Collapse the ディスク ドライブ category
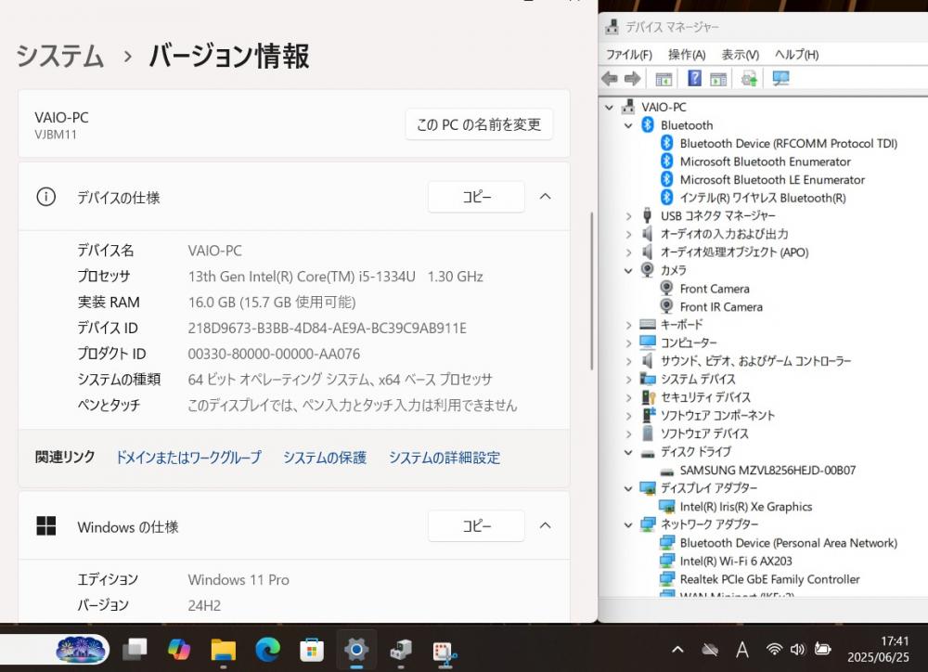 click(x=628, y=452)
